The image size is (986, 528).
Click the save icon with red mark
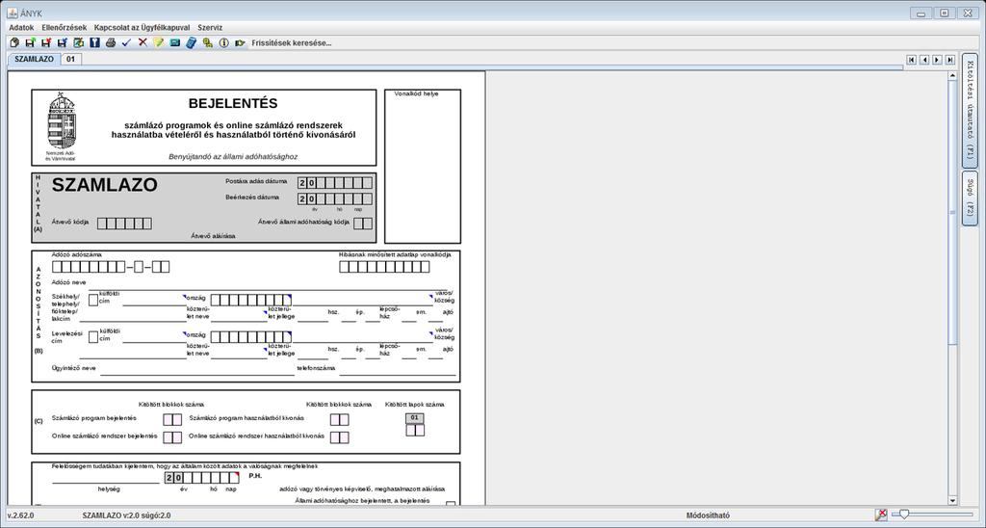(x=46, y=42)
